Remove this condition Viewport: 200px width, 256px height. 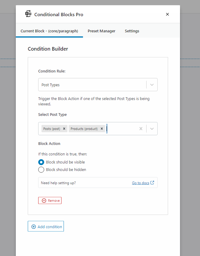tap(50, 201)
